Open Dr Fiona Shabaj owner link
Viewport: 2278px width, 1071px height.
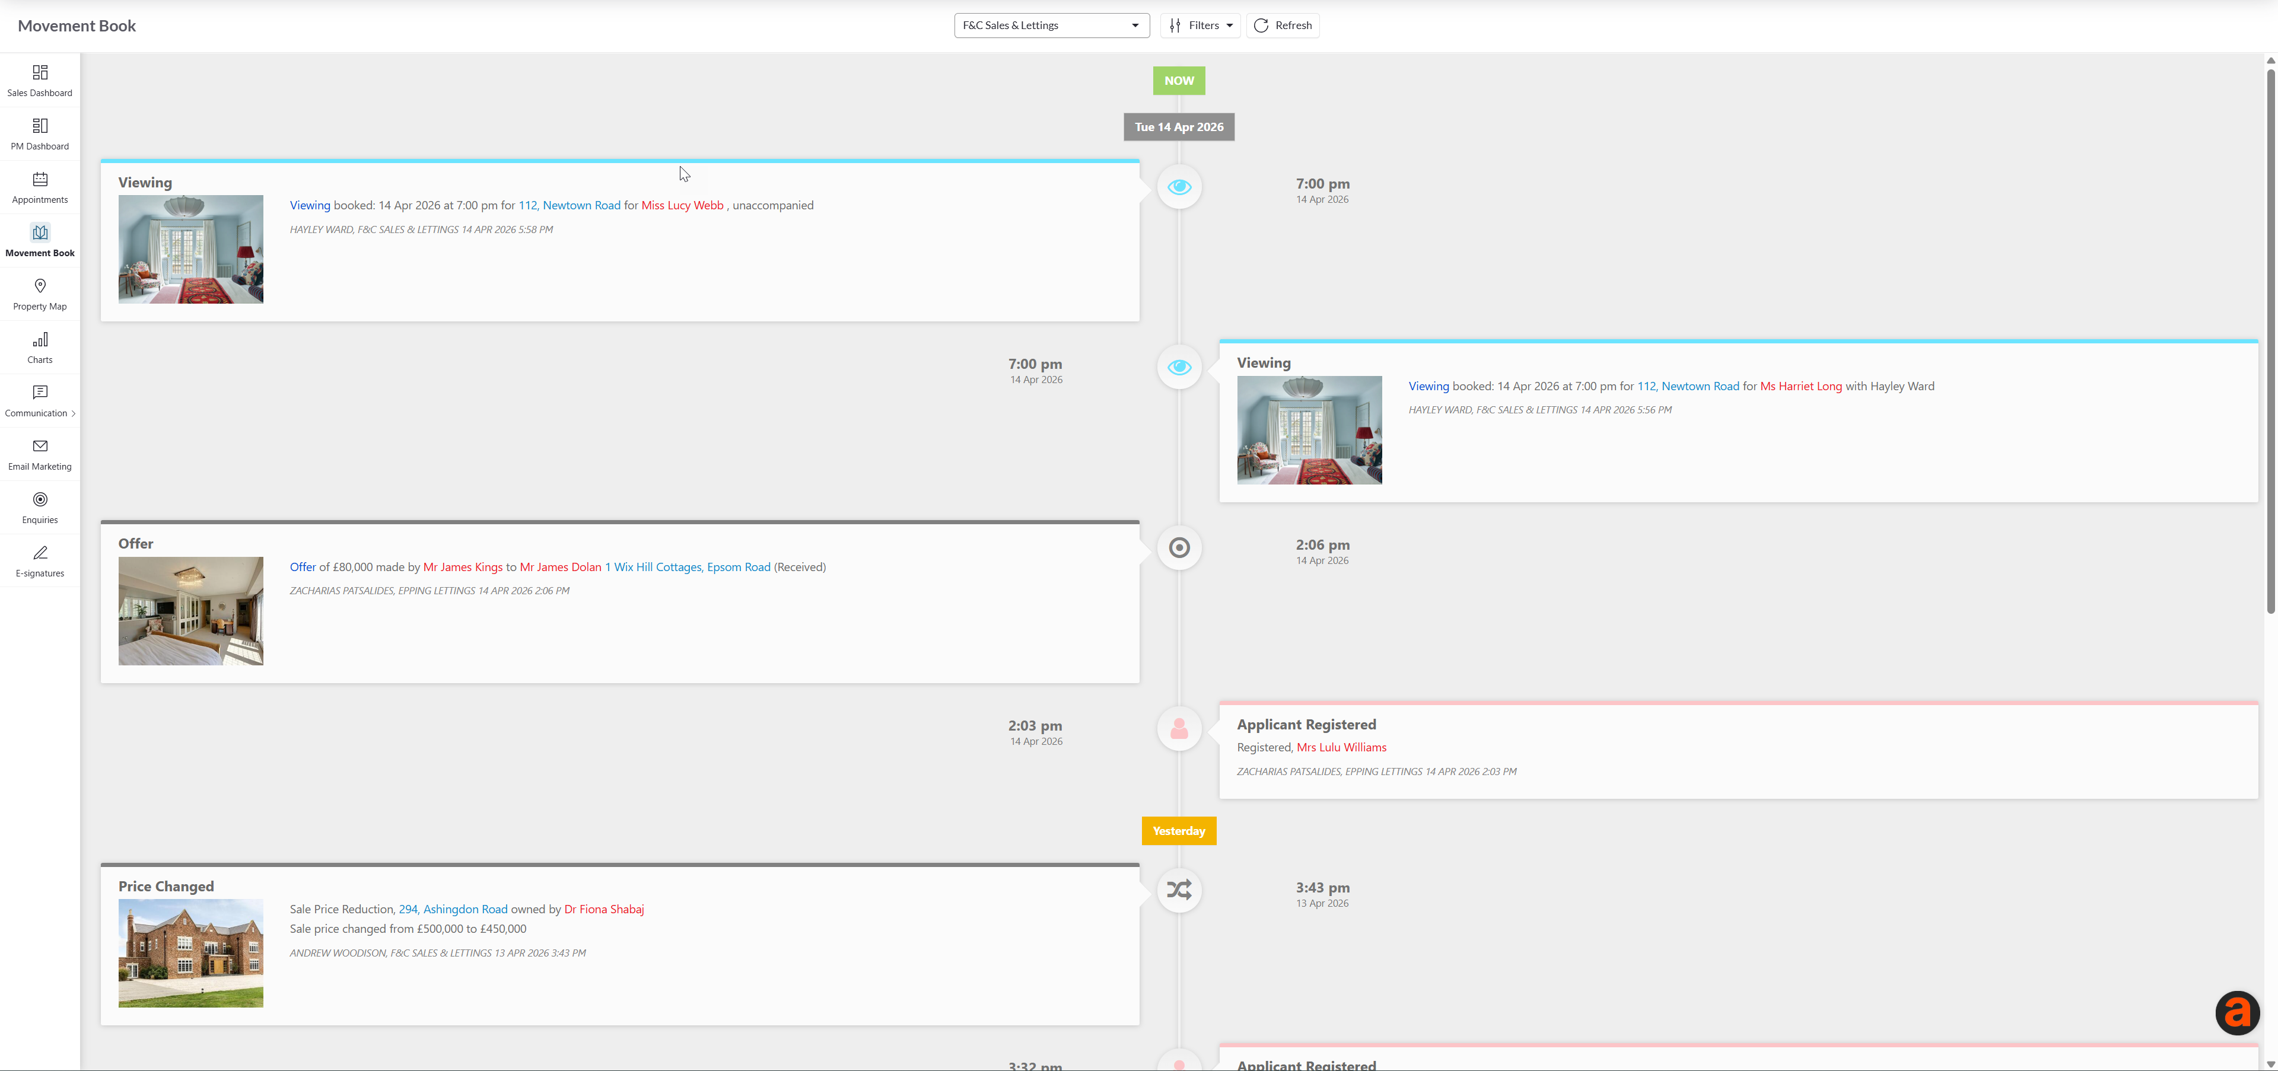tap(604, 909)
